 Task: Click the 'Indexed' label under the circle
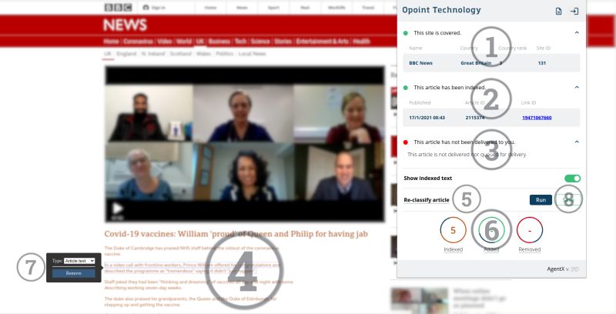click(x=453, y=249)
